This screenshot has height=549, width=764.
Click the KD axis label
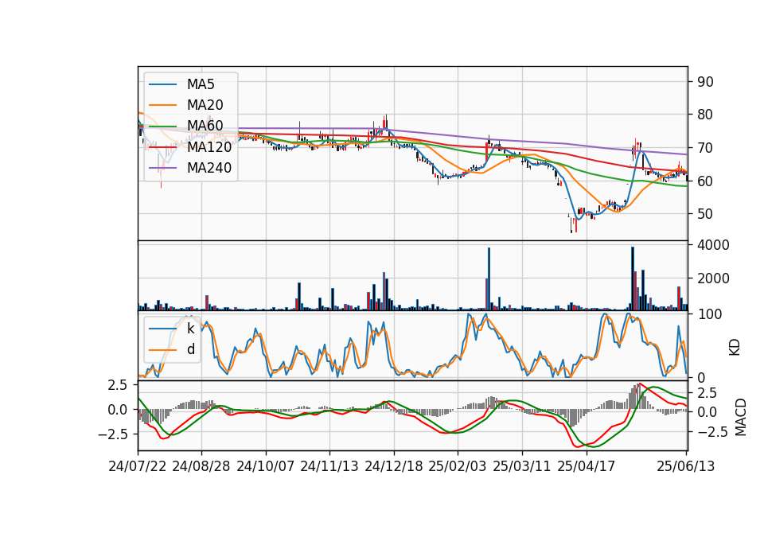pyautogui.click(x=735, y=348)
